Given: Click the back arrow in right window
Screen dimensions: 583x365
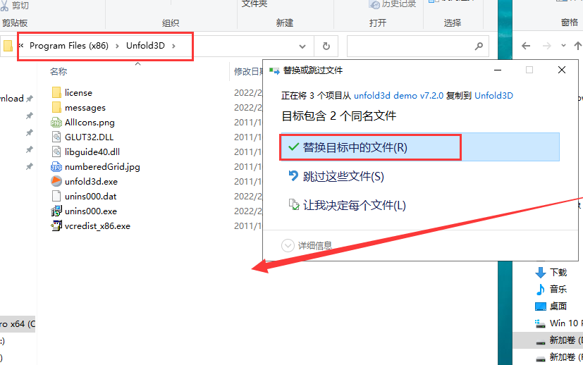Looking at the screenshot, I should pyautogui.click(x=526, y=46).
